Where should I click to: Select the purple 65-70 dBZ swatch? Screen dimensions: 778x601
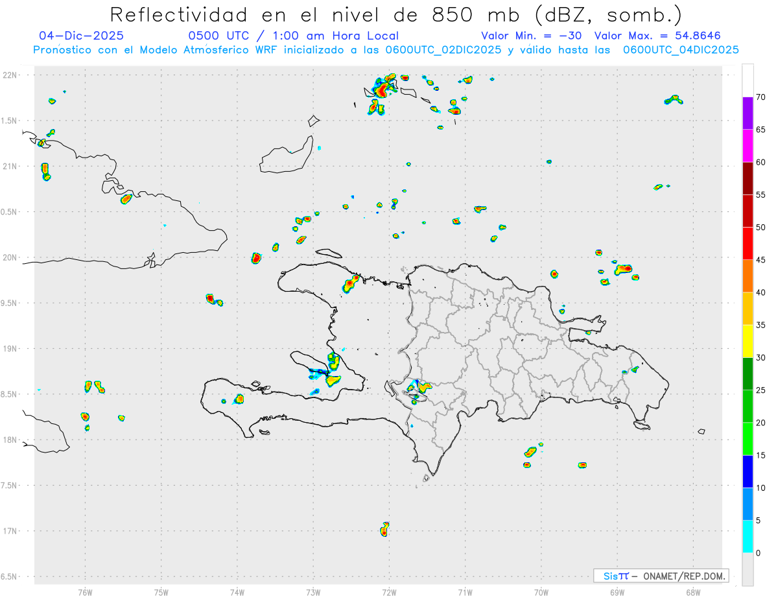tap(748, 113)
